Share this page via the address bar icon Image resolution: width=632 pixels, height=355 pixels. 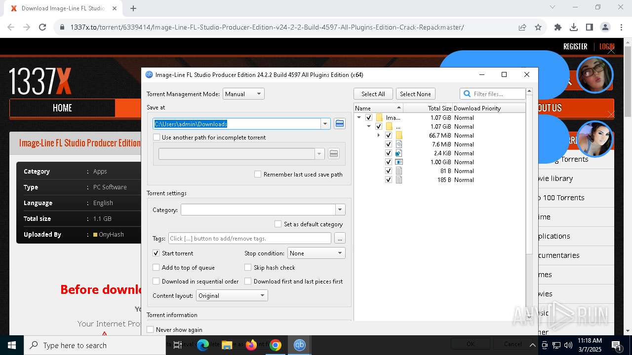tap(522, 27)
